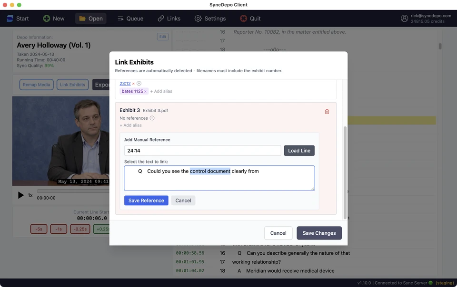457x287 pixels.
Task: Click the green server connection status dot
Action: pyautogui.click(x=430, y=283)
